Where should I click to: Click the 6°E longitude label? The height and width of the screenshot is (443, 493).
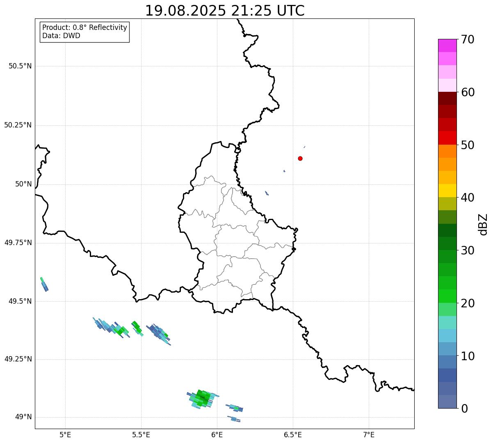pyautogui.click(x=217, y=434)
